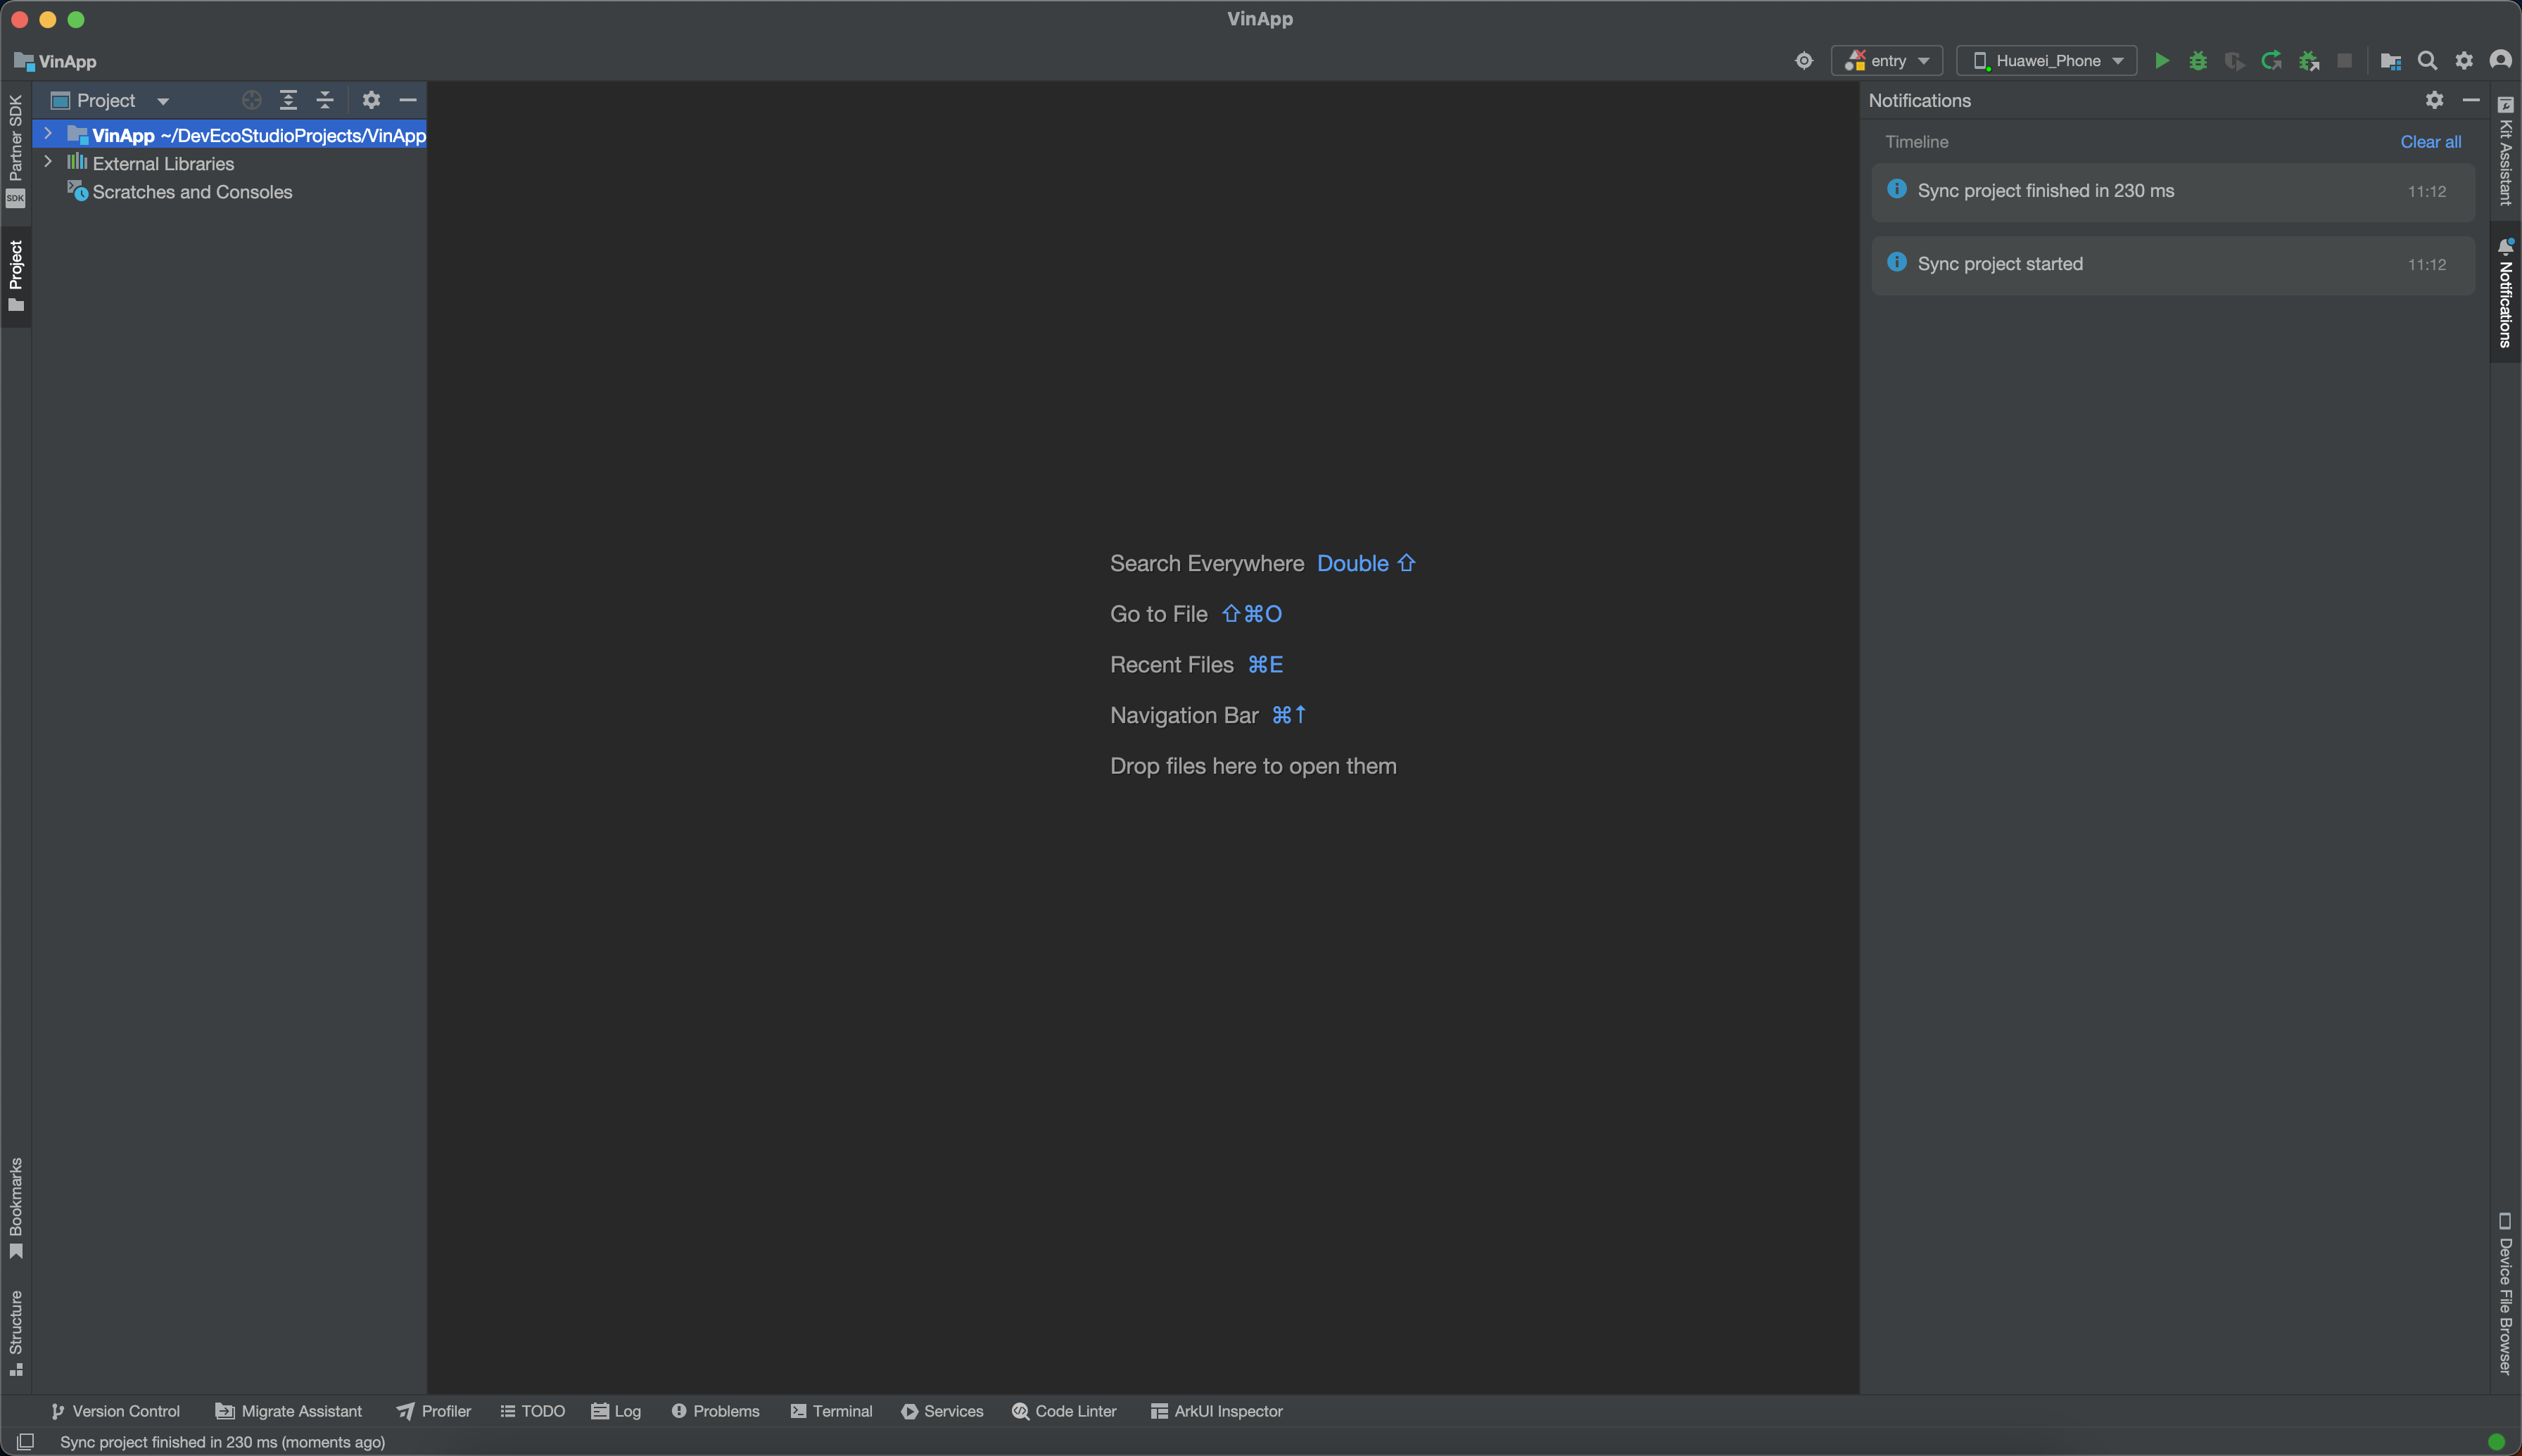This screenshot has height=1456, width=2522.
Task: Toggle the Notifications tool window stripe
Action: 2505,294
